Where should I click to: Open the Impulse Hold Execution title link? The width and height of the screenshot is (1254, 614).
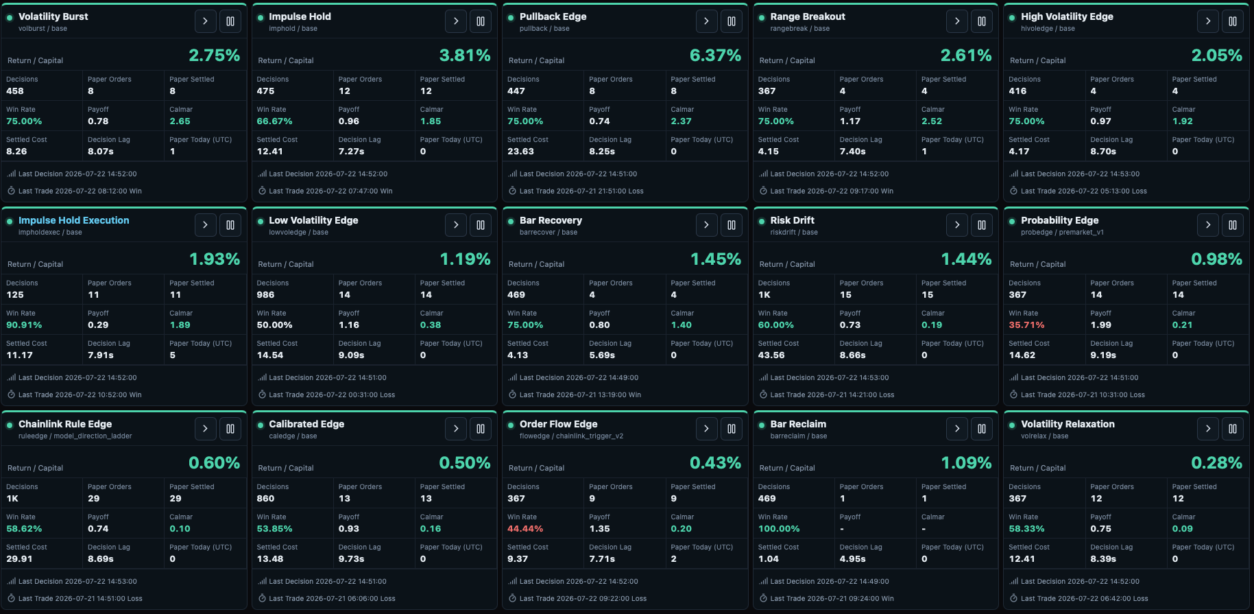click(73, 220)
